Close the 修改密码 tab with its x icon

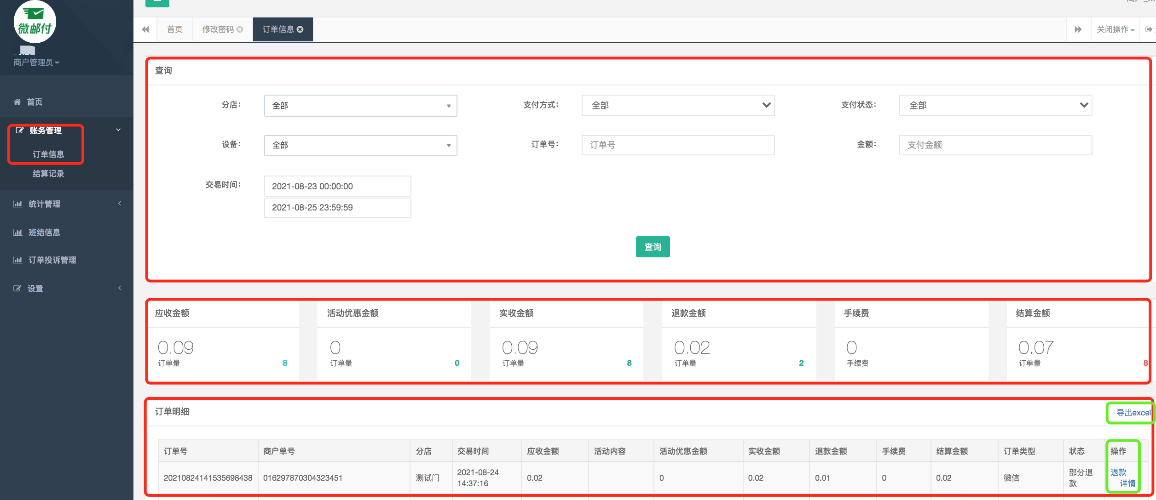point(240,29)
